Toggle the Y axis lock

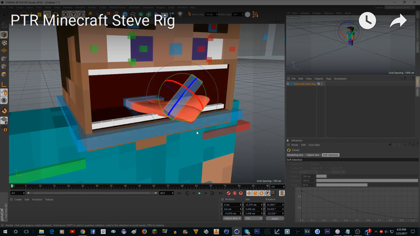(73, 14)
